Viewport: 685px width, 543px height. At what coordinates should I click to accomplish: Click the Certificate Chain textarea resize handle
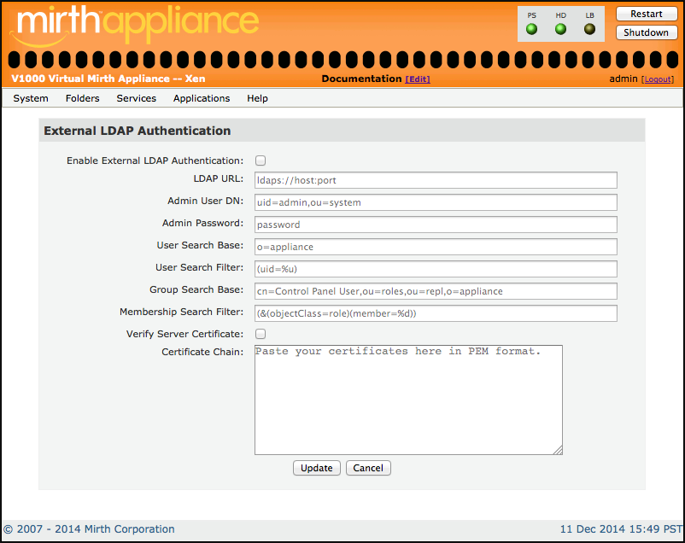[x=559, y=451]
